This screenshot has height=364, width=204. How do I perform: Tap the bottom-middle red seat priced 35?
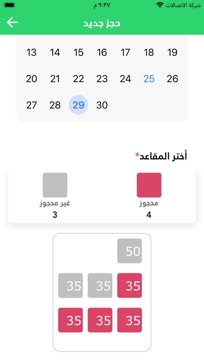[100, 320]
